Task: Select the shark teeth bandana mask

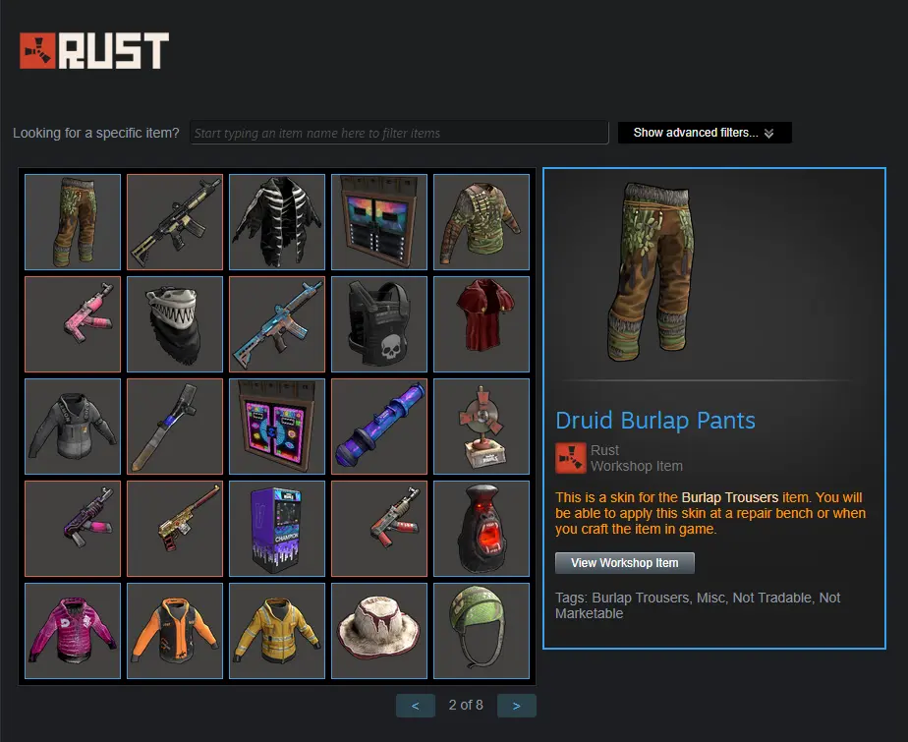Action: (x=175, y=324)
